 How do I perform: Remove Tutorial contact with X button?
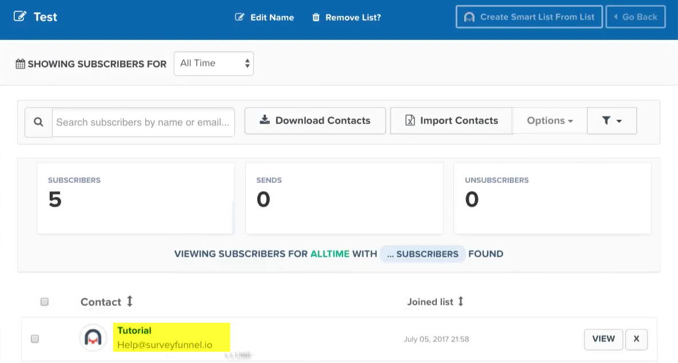(636, 339)
